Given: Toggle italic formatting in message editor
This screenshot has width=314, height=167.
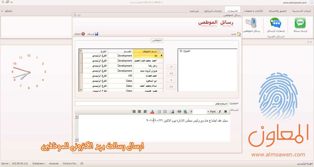Looking at the screenshot, I should pos(220,111).
